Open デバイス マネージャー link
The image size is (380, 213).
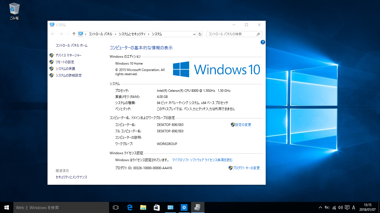tap(68, 55)
